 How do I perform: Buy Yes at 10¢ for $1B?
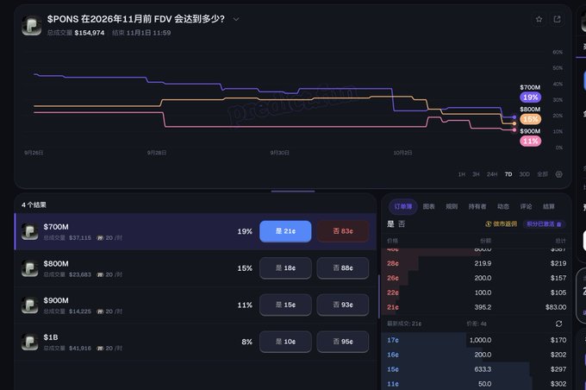coord(285,342)
